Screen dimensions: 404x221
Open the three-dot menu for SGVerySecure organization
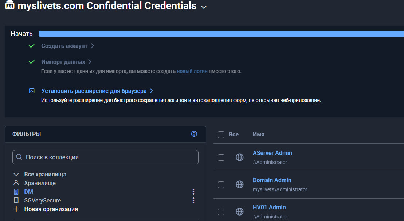pyautogui.click(x=193, y=200)
